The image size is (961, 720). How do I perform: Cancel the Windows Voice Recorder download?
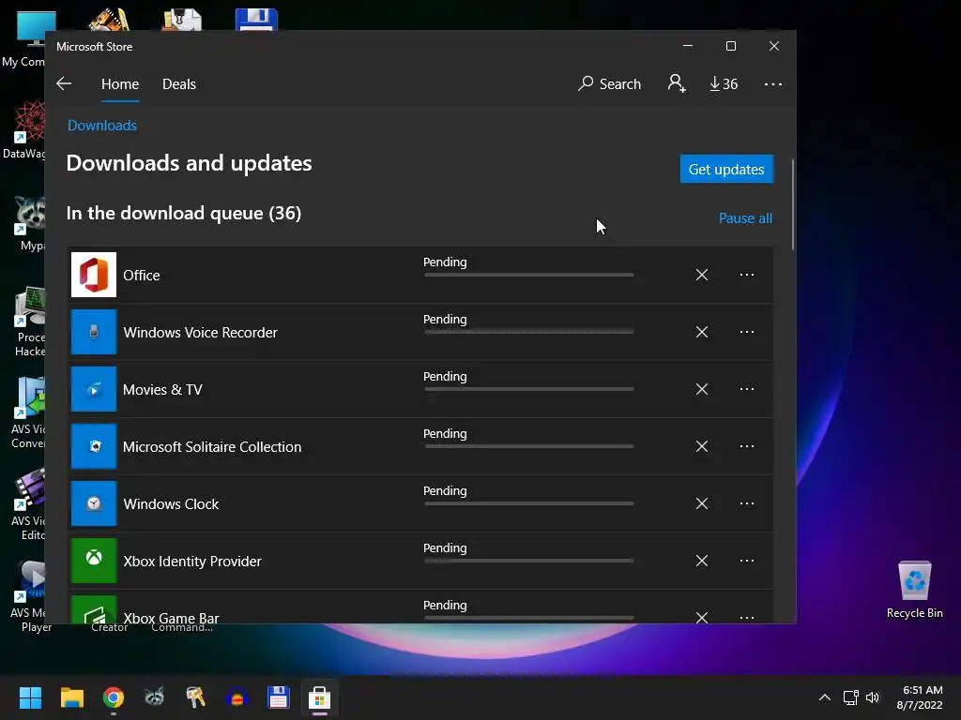click(702, 332)
